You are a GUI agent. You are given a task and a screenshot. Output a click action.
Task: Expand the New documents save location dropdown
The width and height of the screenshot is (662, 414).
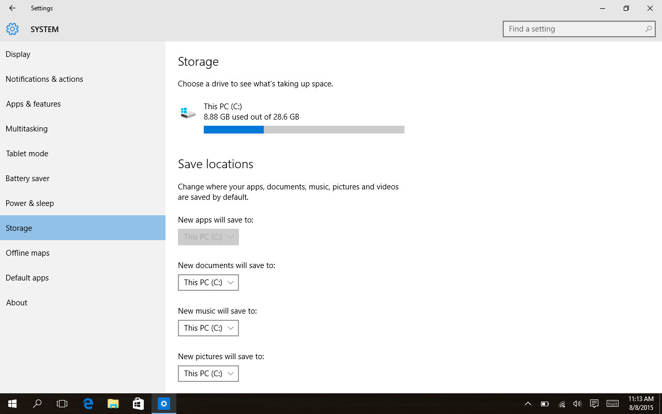(x=208, y=283)
